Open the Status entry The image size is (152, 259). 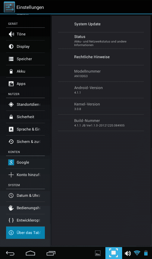(x=101, y=40)
